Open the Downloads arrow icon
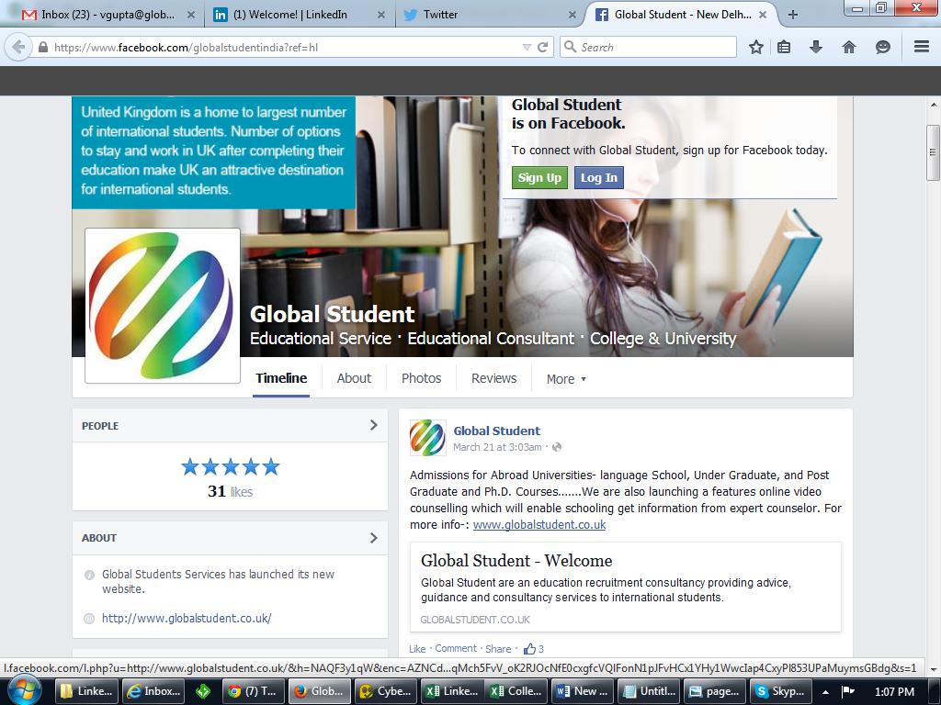Image resolution: width=941 pixels, height=705 pixels. [x=814, y=47]
